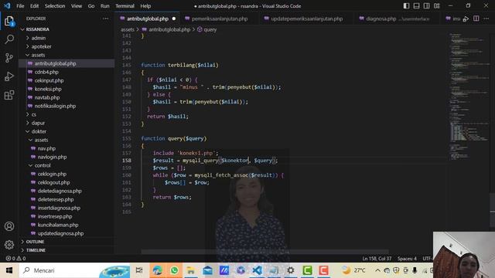
Task: Open koneksi.php in the explorer
Action: pyautogui.click(x=48, y=89)
